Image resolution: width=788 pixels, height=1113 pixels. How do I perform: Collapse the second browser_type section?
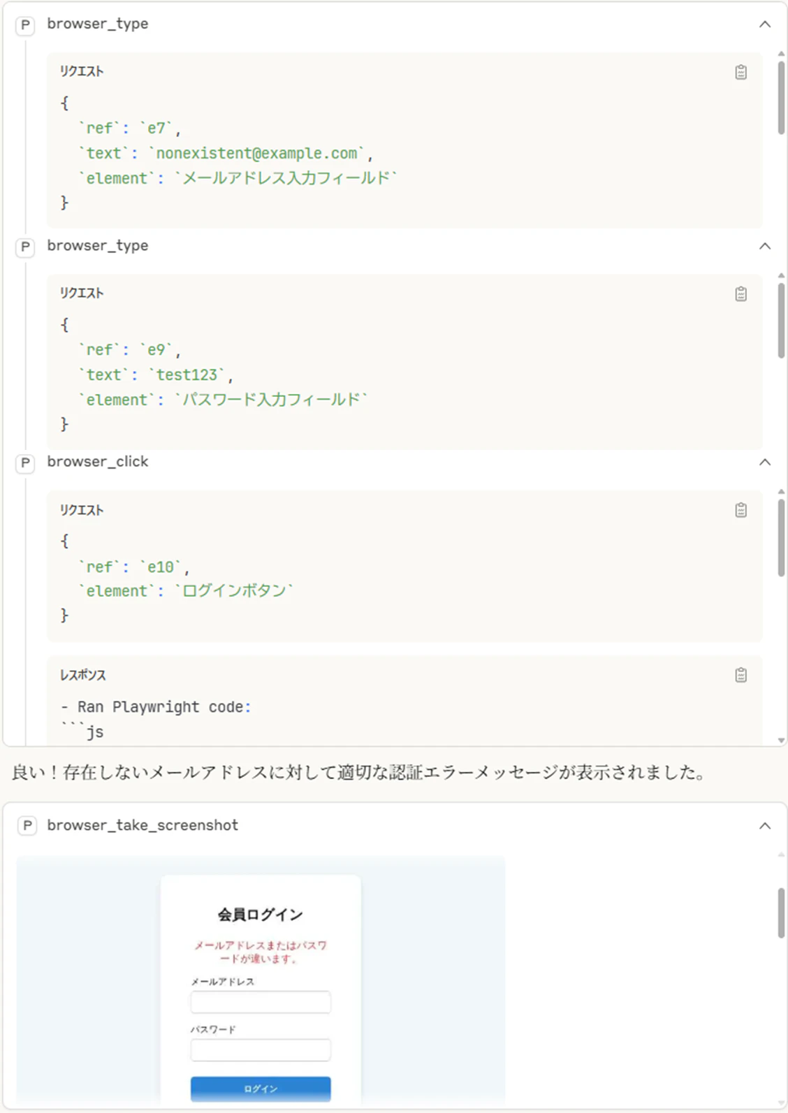[x=765, y=246]
